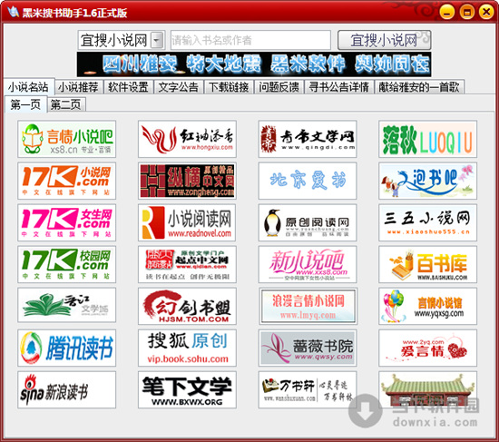Viewport: 499px width, 442px height.
Task: Open the 百书库 logo
Action: 427,264
